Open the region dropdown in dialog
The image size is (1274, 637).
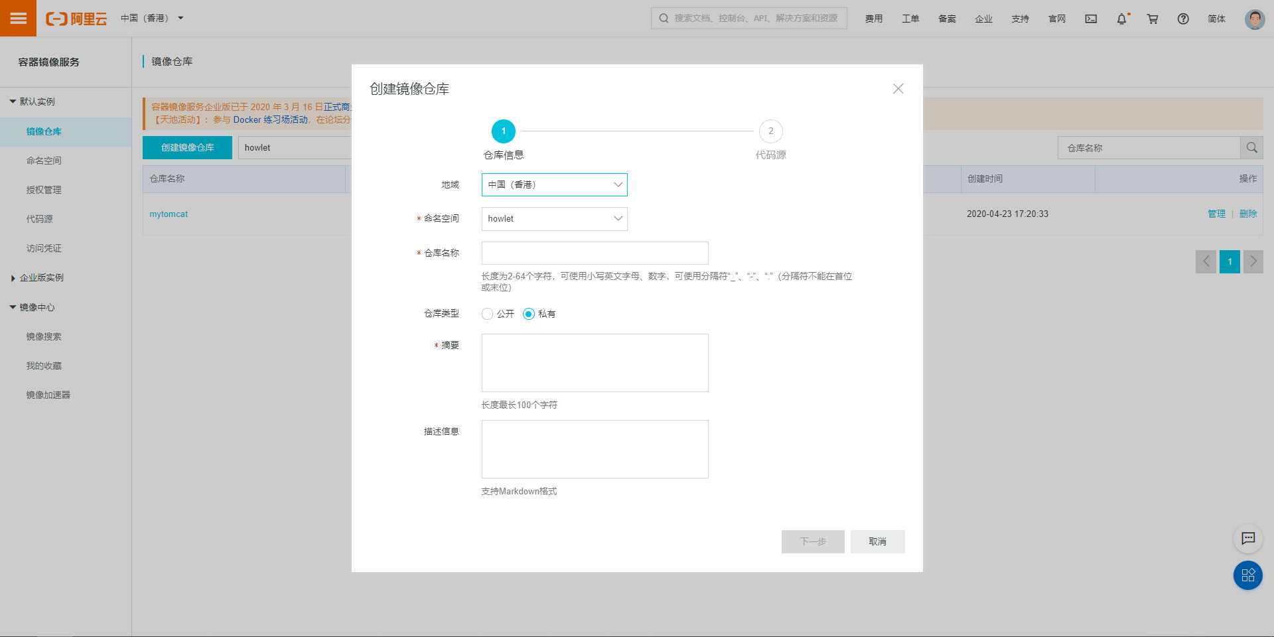coord(554,184)
